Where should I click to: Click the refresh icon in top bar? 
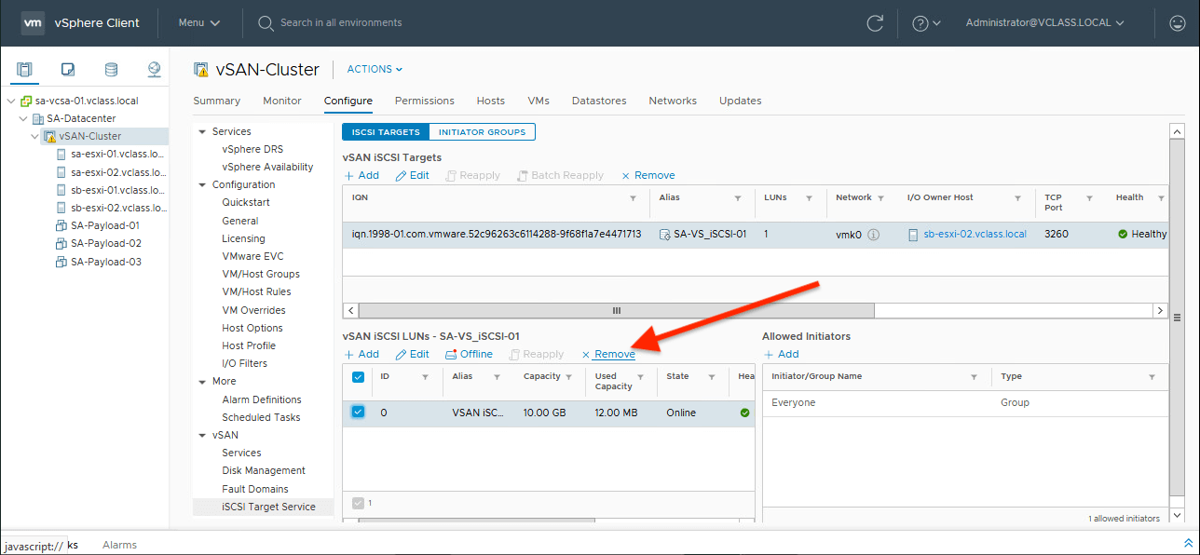coord(874,23)
